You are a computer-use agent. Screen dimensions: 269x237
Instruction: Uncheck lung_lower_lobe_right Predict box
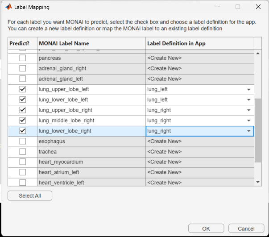pos(22,131)
